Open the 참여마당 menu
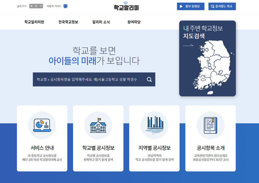 [134, 22]
